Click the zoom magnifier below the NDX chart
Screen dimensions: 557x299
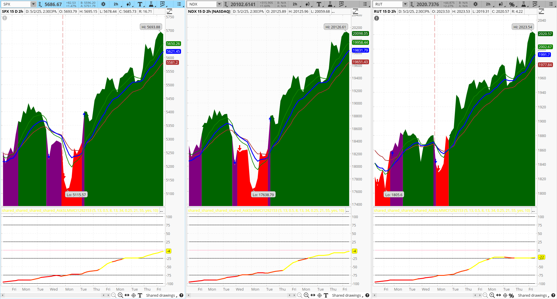306,295
